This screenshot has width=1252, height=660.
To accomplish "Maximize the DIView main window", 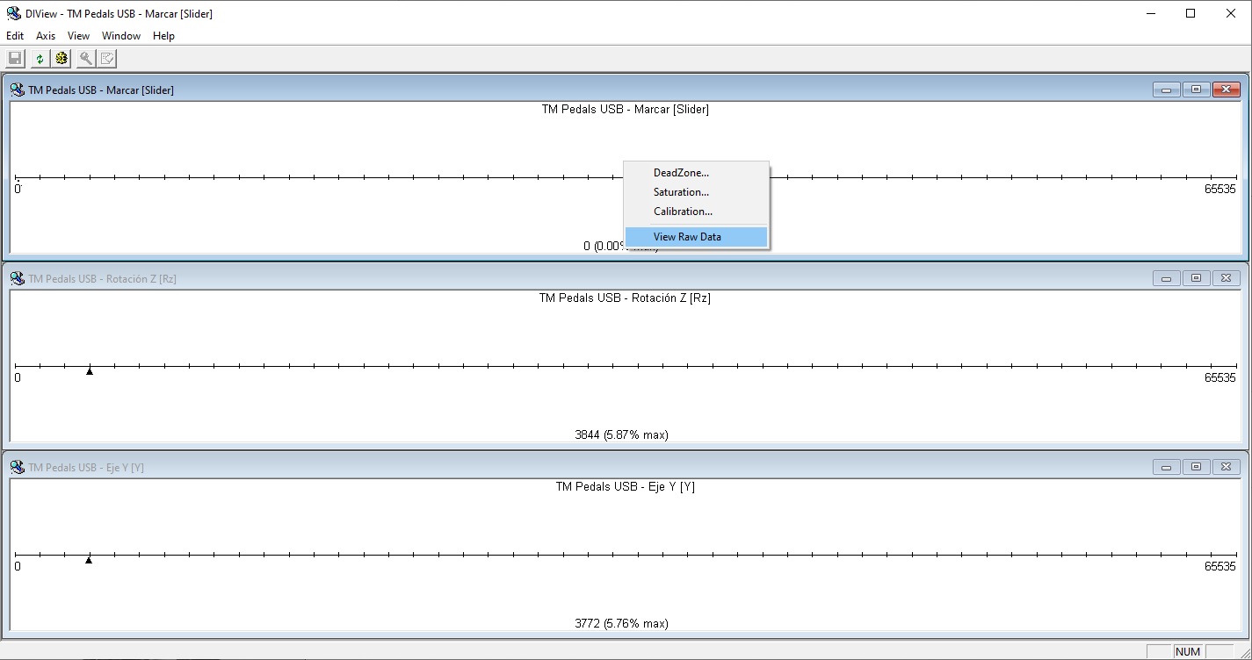I will click(1190, 13).
